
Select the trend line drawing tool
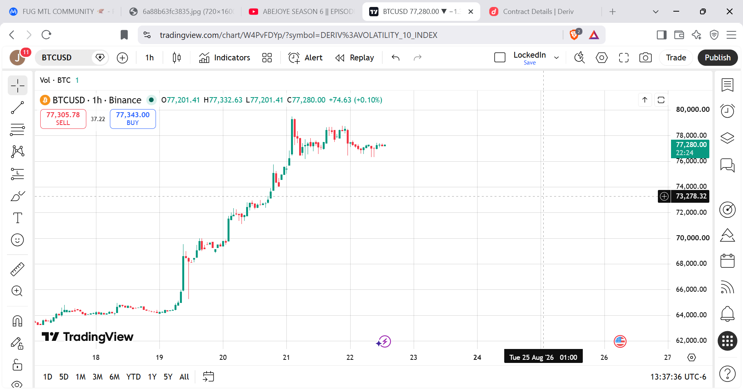(x=17, y=108)
